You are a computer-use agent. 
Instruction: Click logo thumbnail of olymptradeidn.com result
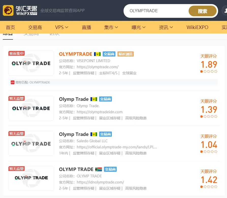tap(31, 108)
